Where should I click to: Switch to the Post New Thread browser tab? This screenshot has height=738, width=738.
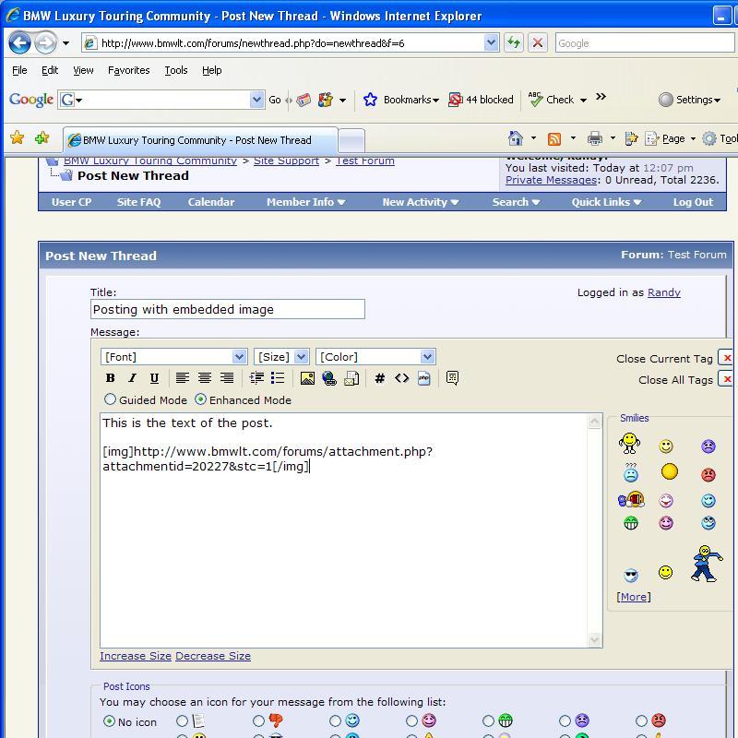click(200, 140)
